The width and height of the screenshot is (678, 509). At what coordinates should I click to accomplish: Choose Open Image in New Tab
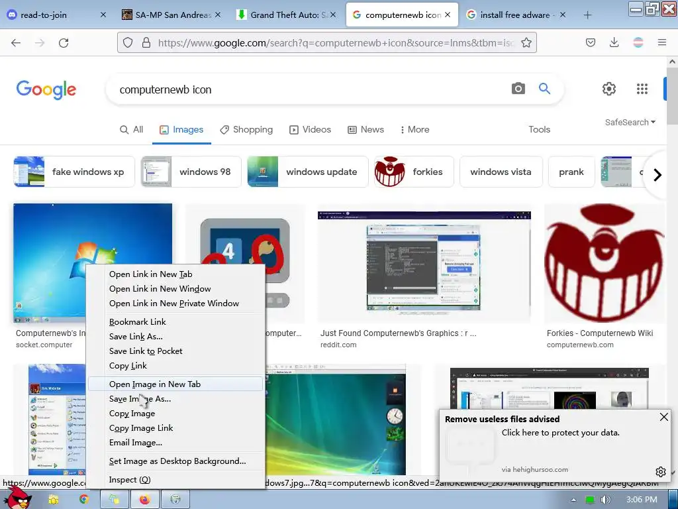(175, 384)
